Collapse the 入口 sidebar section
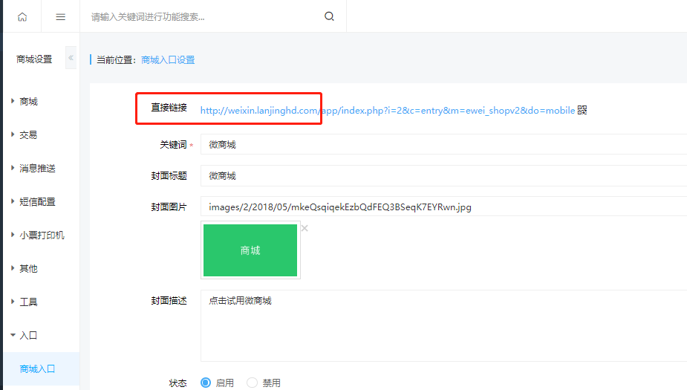This screenshot has height=390, width=687. coord(28,336)
